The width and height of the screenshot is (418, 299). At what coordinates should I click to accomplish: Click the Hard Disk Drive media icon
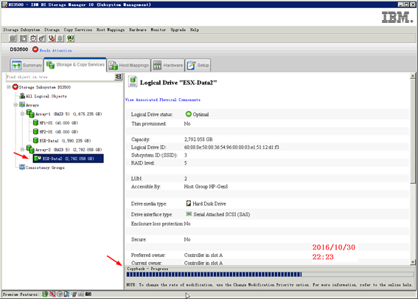pyautogui.click(x=189, y=204)
